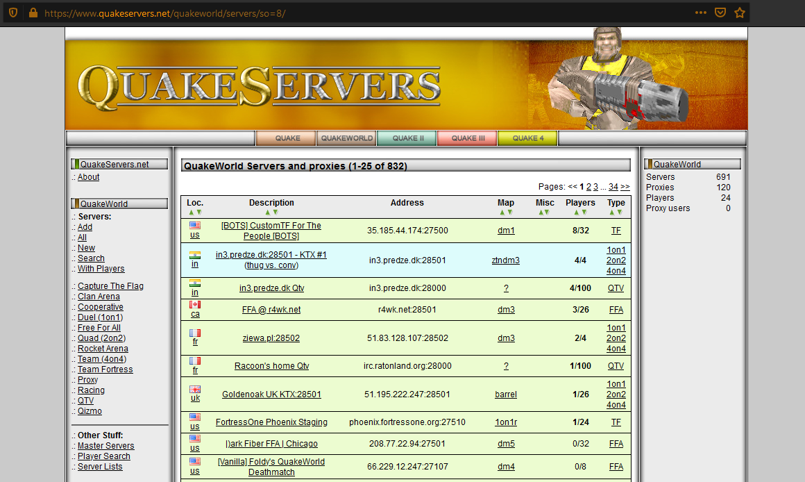
Task: Click the About link in sidebar
Action: [88, 177]
